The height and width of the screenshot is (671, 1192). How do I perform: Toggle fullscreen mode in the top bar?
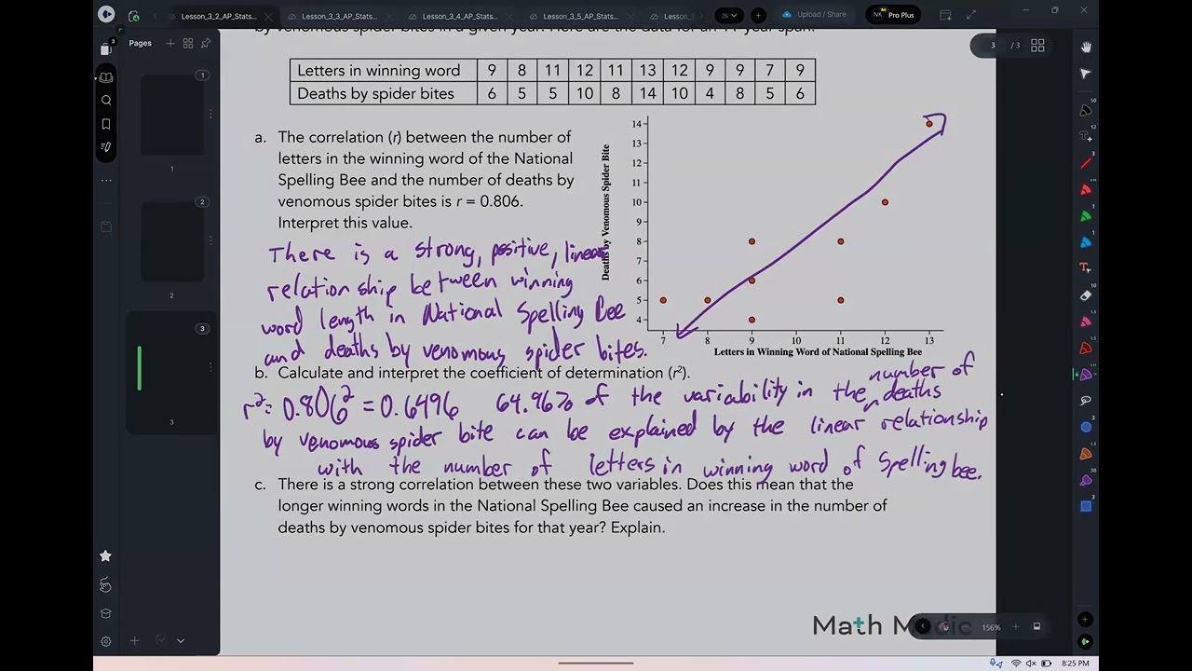click(971, 15)
